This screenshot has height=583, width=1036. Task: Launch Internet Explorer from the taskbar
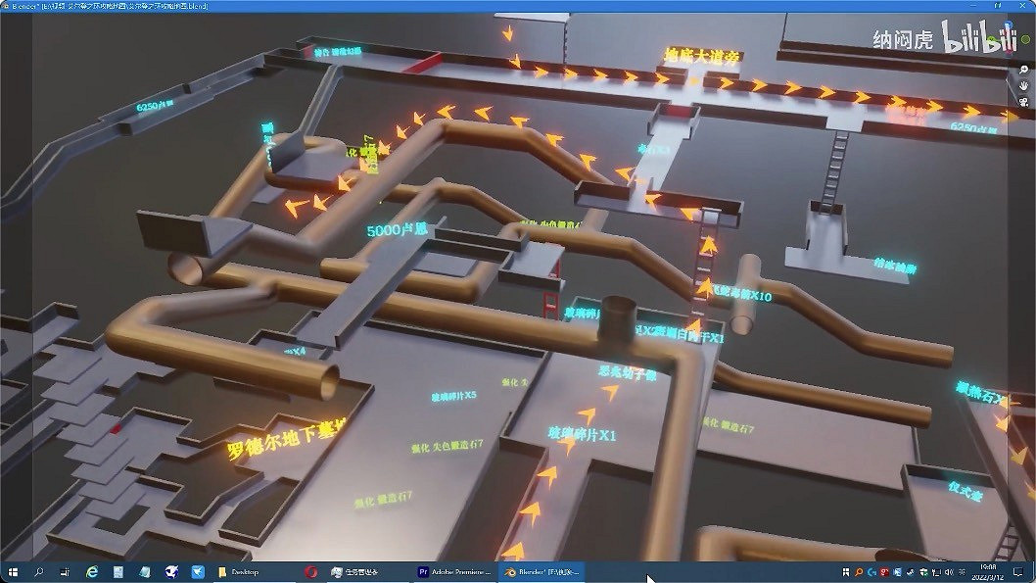pyautogui.click(x=92, y=570)
